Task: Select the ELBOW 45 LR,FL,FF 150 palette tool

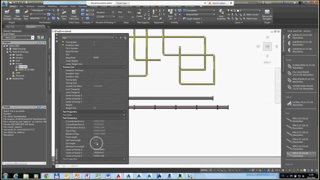Action: point(300,36)
